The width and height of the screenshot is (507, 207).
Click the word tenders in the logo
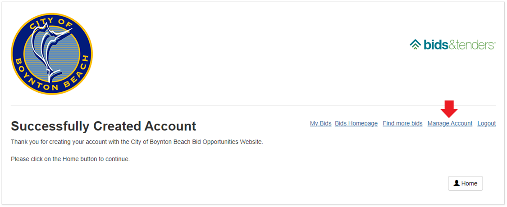click(x=475, y=45)
